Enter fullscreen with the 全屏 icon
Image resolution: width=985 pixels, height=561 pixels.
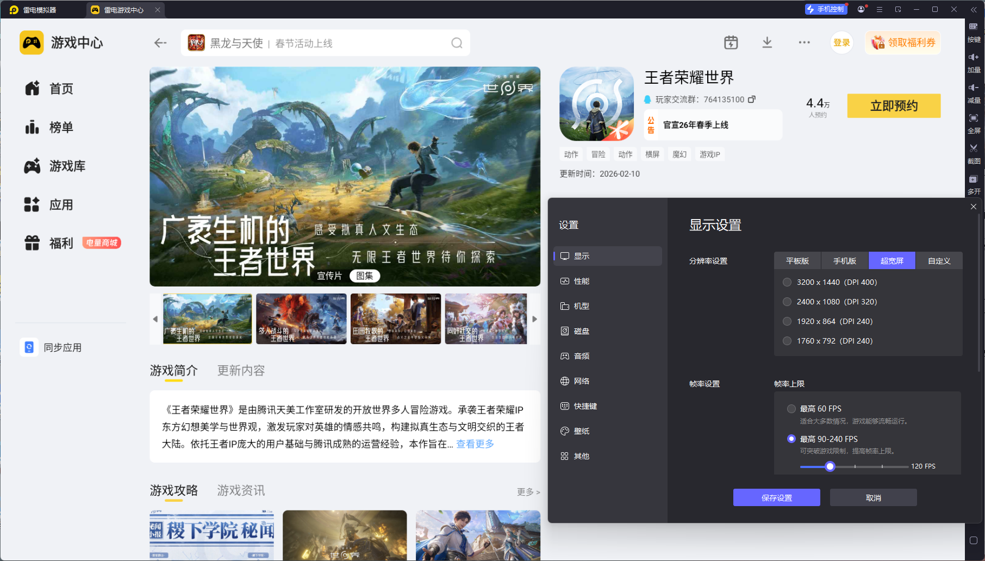point(974,123)
